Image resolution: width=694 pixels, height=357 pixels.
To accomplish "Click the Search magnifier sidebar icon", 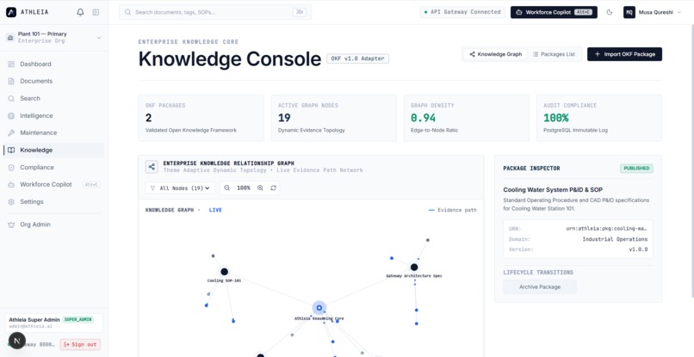I will pyautogui.click(x=11, y=99).
